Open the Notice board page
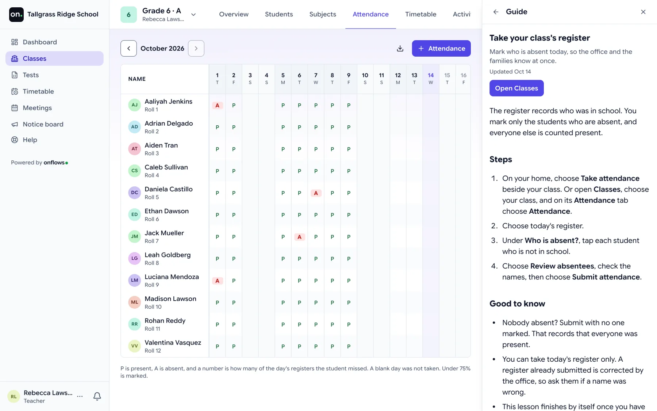Viewport: 657px width, 411px height. click(54, 124)
